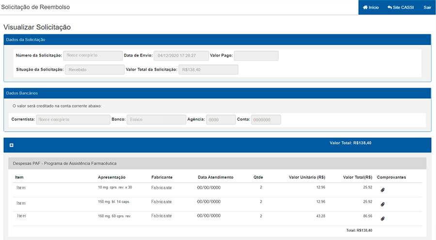Open attachment for the 160 mg. 60 cprs. row
436x240 pixels.
[383, 219]
